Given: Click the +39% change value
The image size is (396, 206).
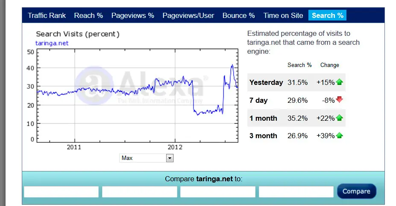Looking at the screenshot, I should 326,136.
